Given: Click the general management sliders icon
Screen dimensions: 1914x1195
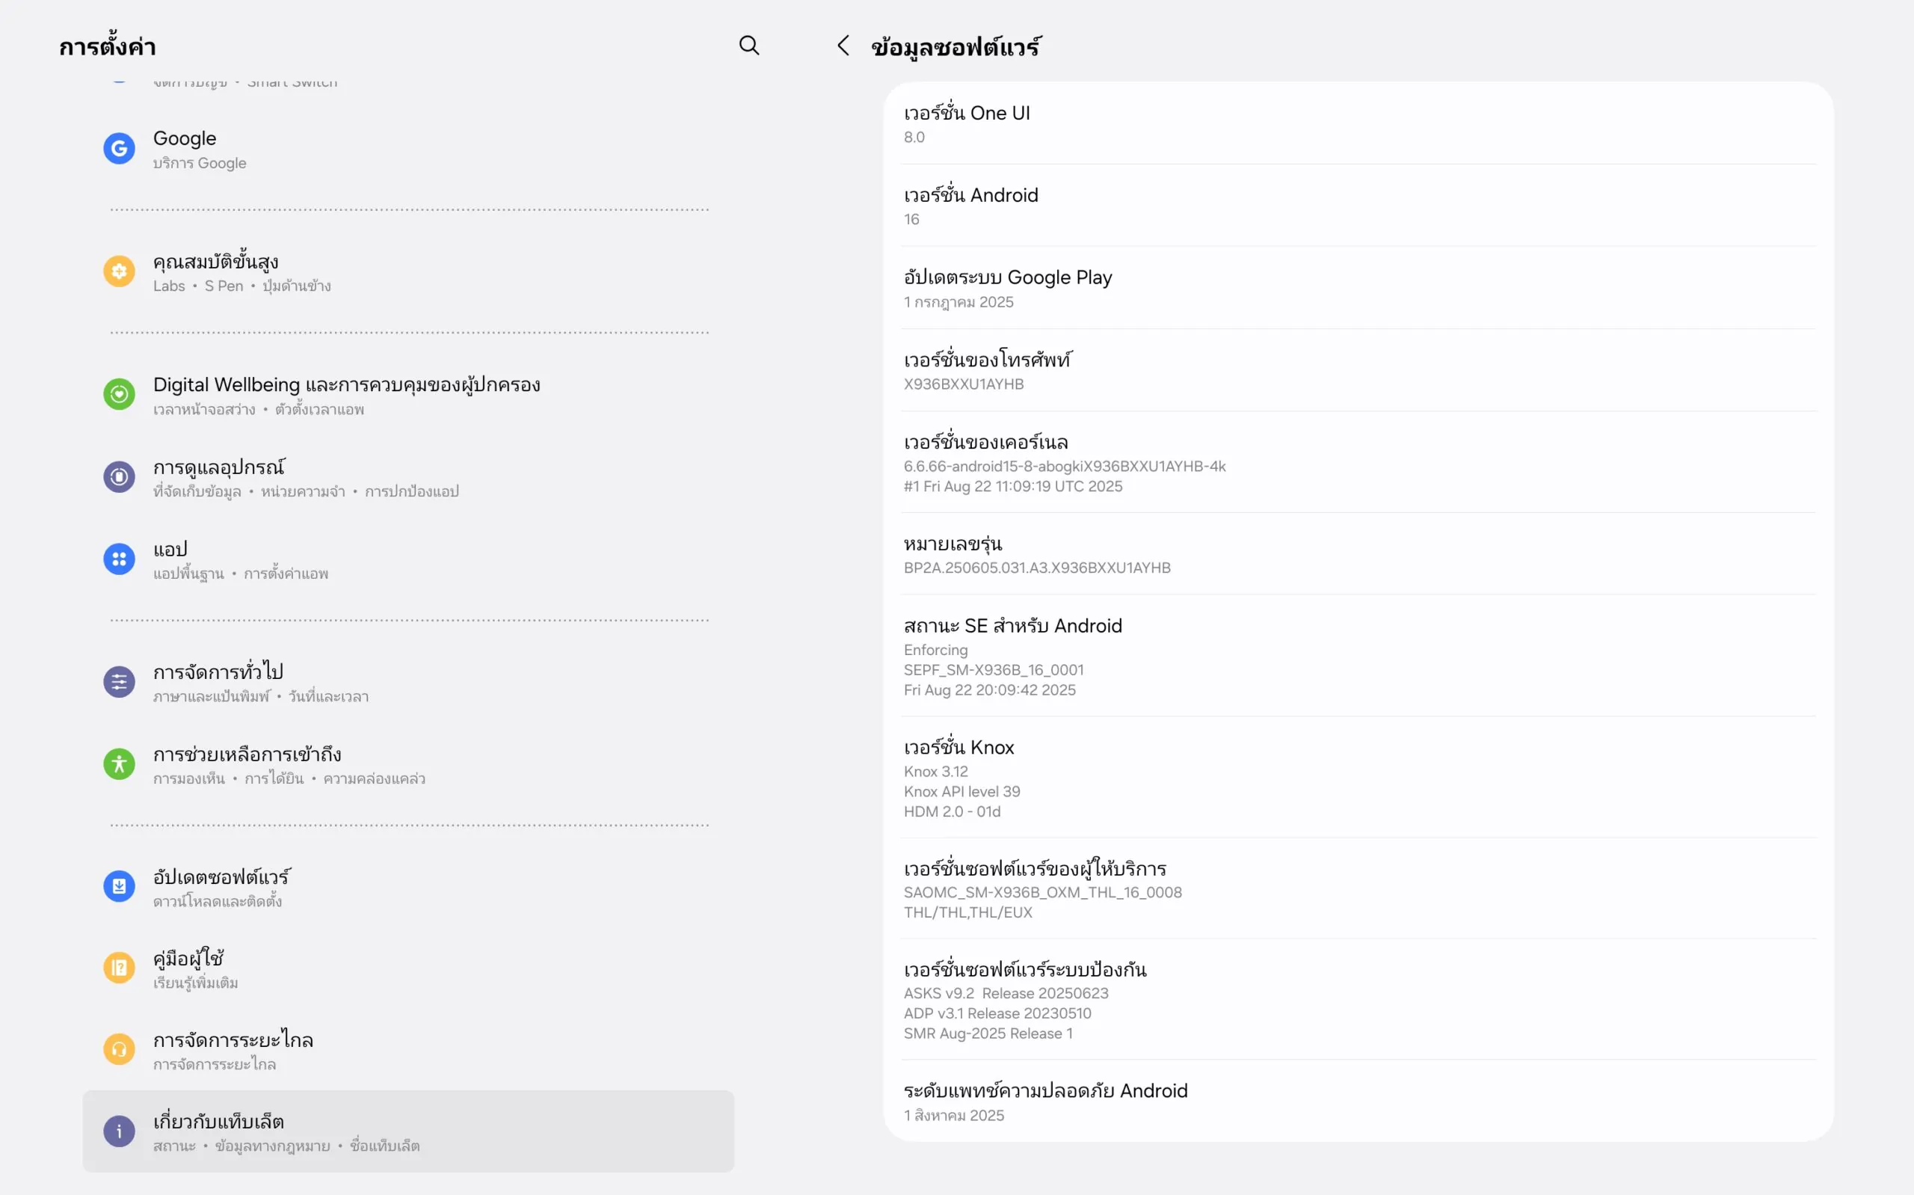Looking at the screenshot, I should tap(120, 682).
